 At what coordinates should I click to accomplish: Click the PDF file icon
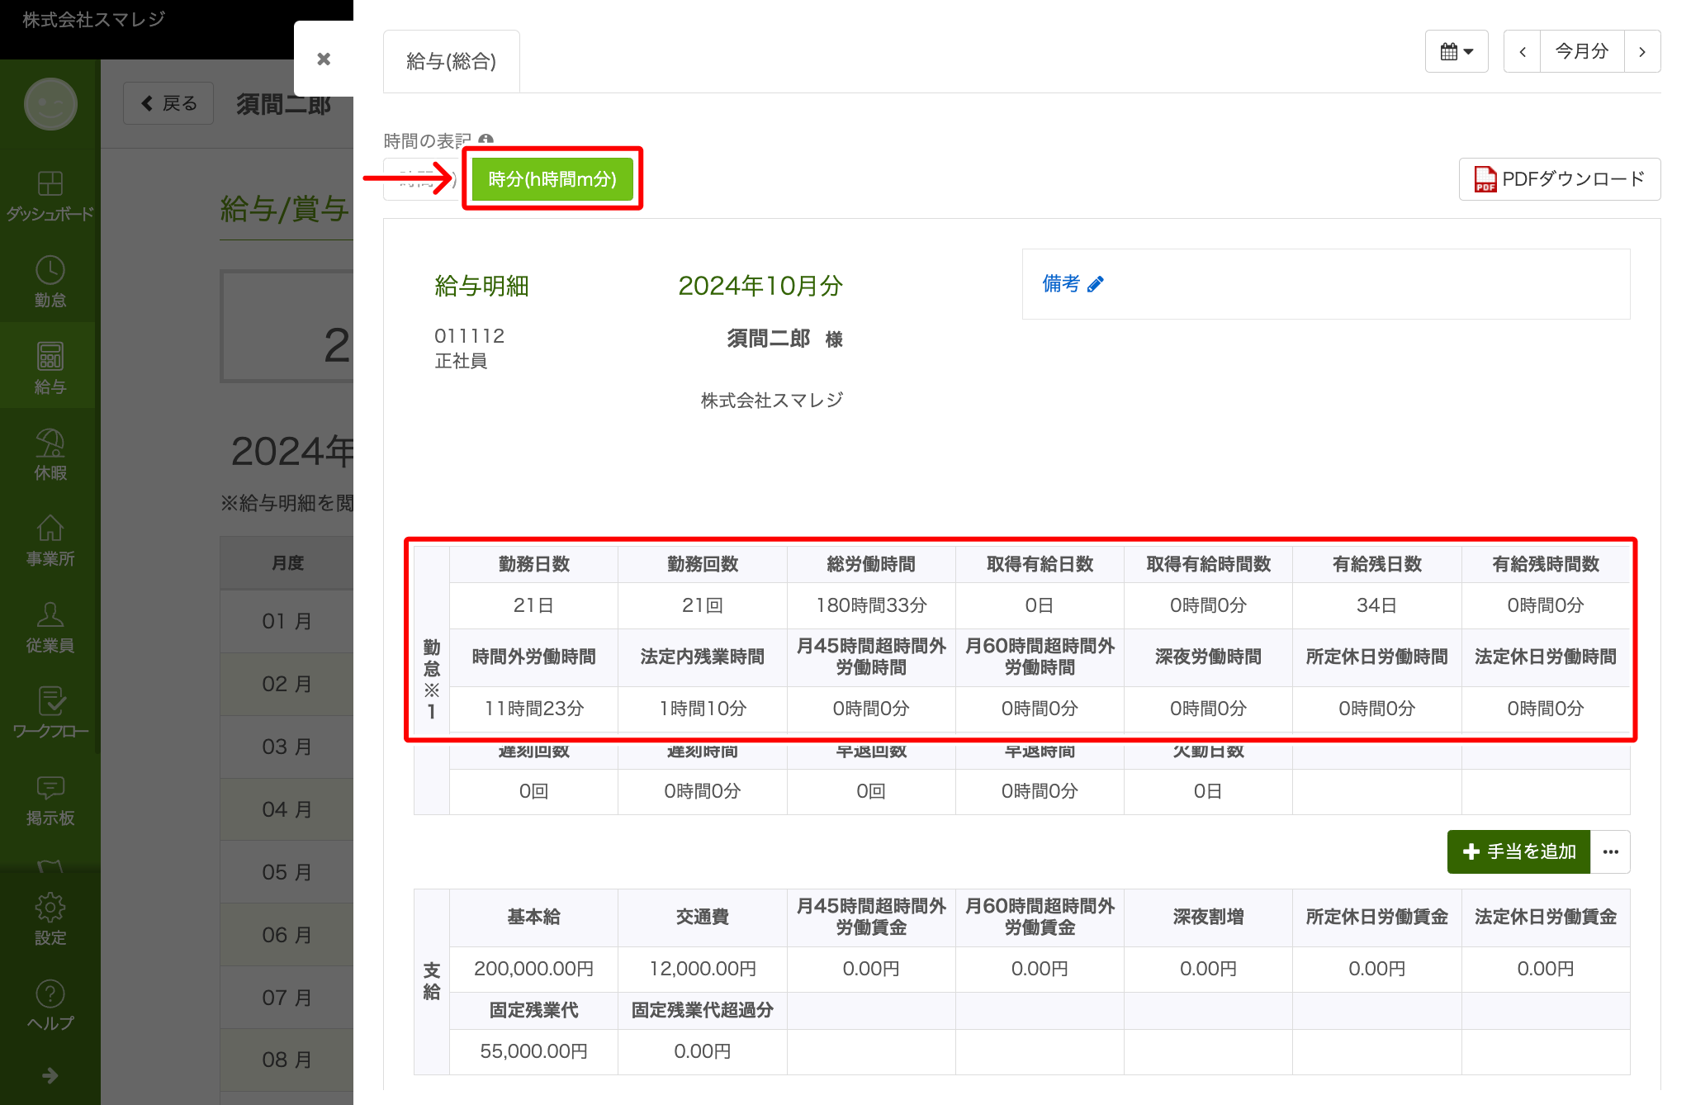1485,179
